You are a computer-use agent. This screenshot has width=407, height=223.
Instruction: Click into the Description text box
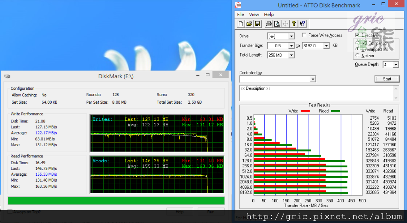point(316,93)
